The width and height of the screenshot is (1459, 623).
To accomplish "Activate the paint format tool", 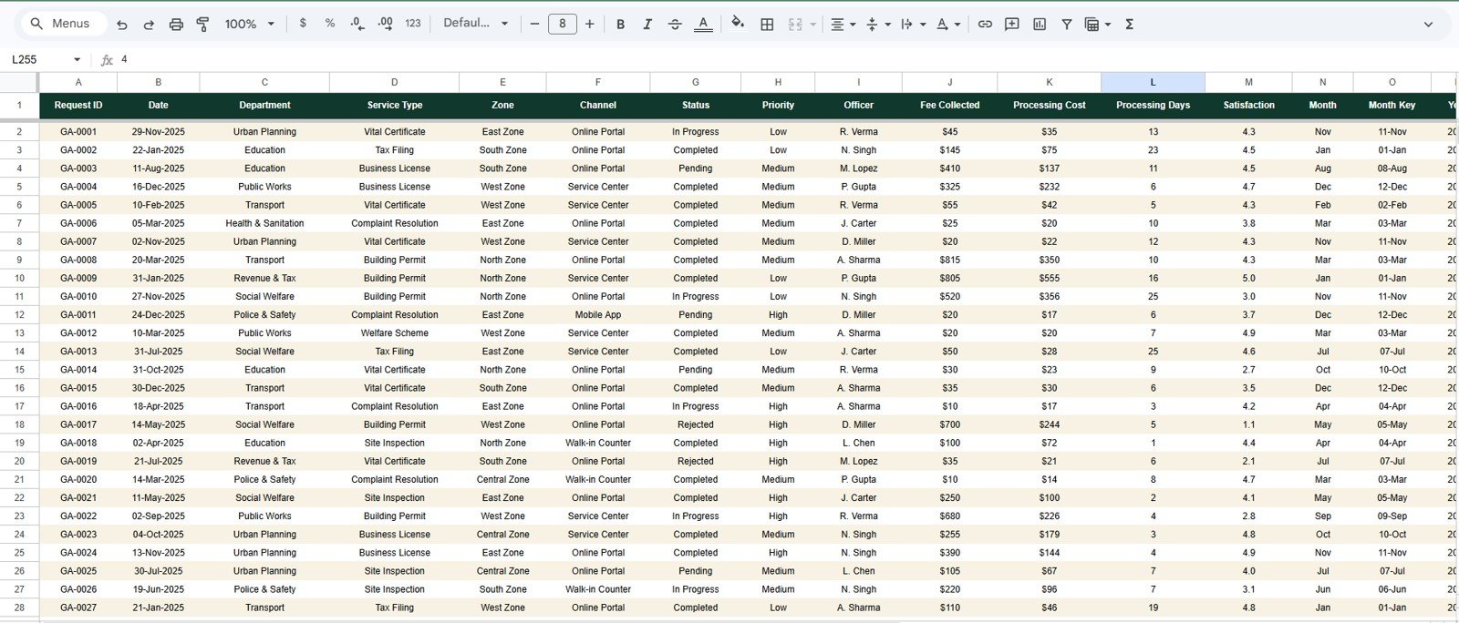I will click(202, 25).
